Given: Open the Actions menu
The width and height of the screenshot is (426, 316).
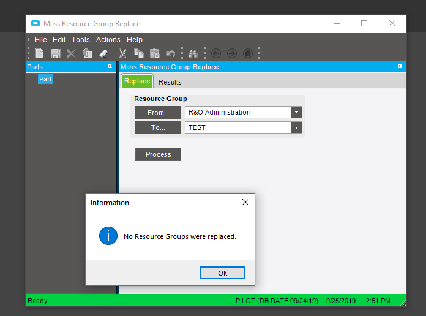Looking at the screenshot, I should pos(108,40).
